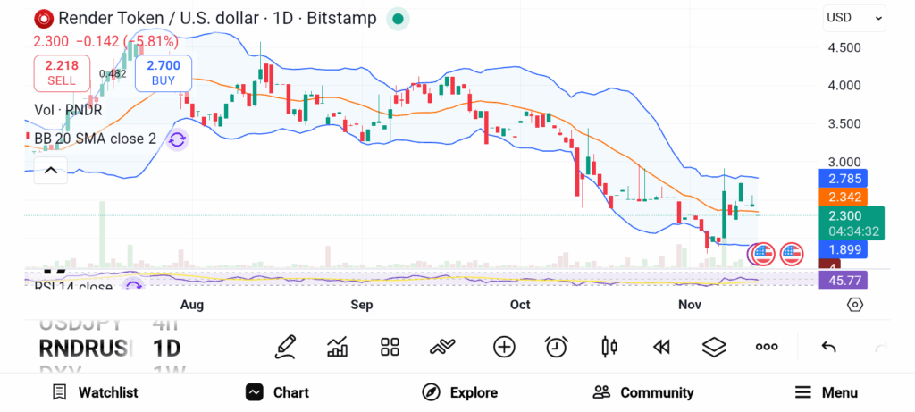915x412 pixels.
Task: Open the USD currency dropdown
Action: click(x=854, y=18)
